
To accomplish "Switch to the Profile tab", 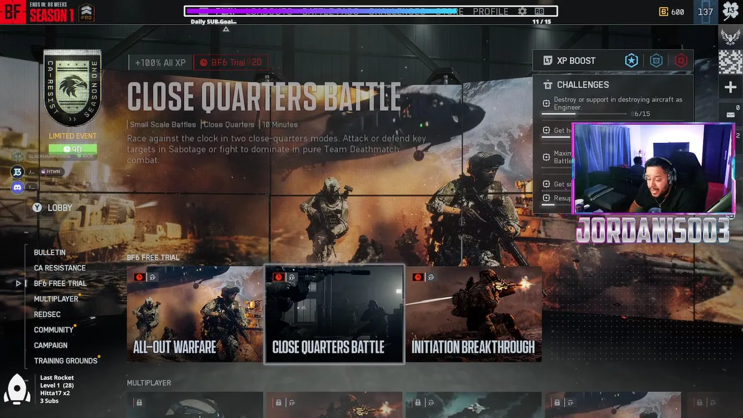I will 490,11.
